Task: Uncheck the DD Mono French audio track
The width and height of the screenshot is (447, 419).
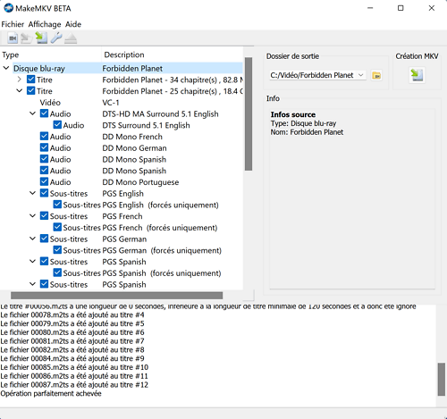Action: (44, 137)
